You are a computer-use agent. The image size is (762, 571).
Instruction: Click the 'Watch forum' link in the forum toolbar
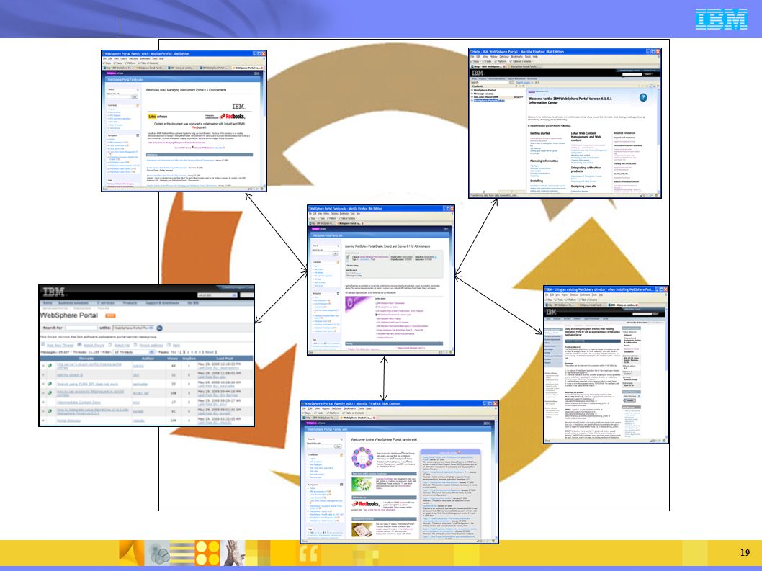coord(94,345)
